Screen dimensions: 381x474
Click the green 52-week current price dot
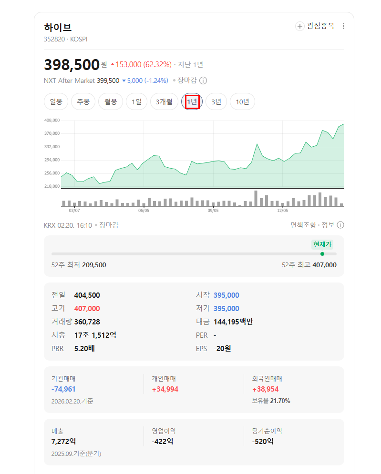coord(322,254)
